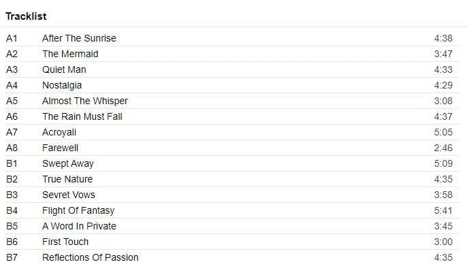Click the 5:41 duration of Flight Of Fantasy
This screenshot has height=275, width=471.
click(x=442, y=210)
